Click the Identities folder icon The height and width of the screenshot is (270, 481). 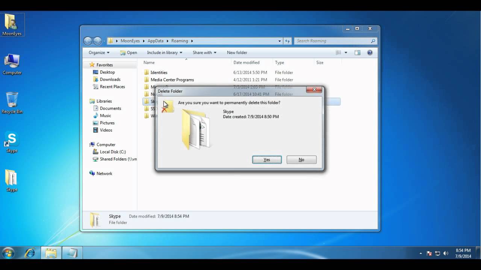point(147,72)
